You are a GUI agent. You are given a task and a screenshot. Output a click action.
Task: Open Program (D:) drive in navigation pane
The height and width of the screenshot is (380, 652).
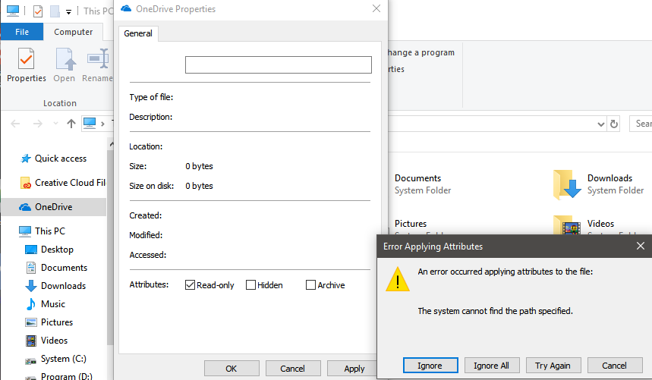coord(58,376)
